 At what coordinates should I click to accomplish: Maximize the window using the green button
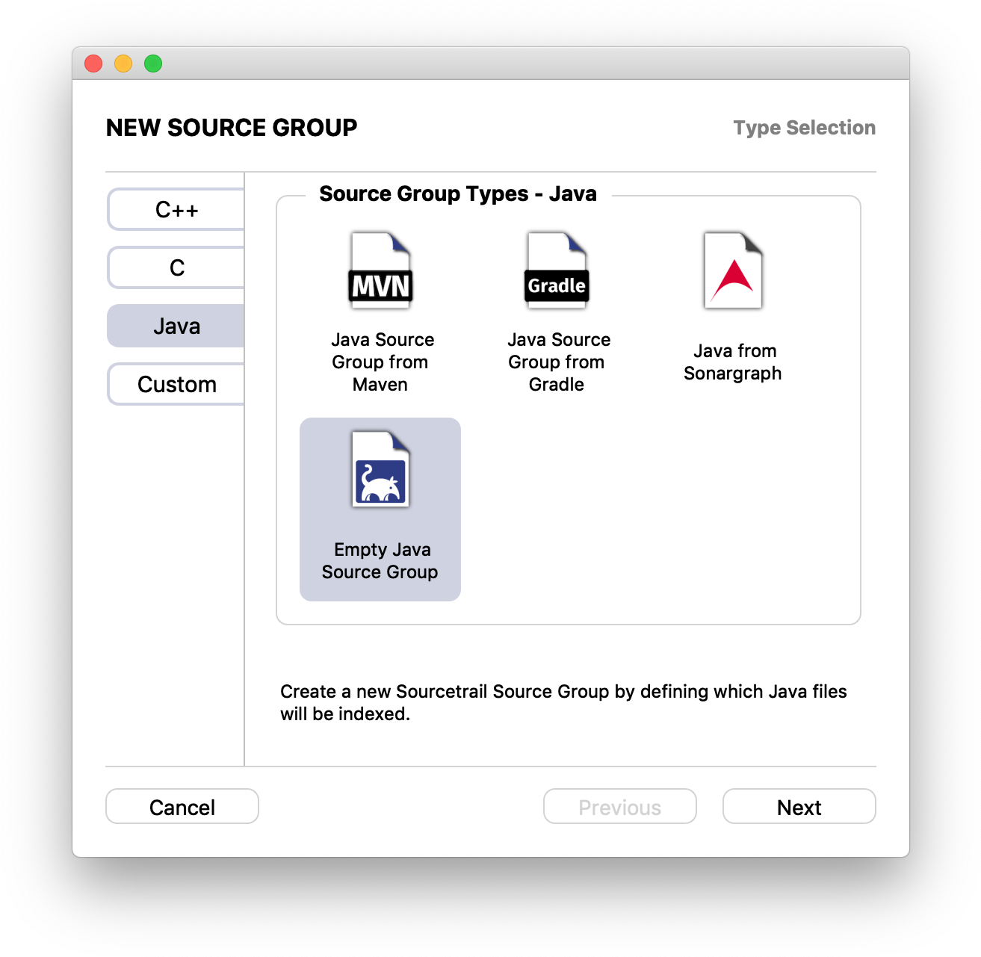[153, 64]
